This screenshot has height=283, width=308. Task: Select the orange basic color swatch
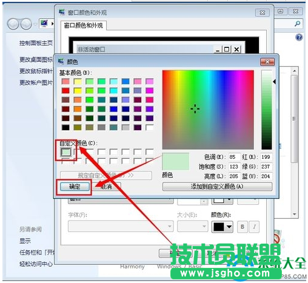78,109
